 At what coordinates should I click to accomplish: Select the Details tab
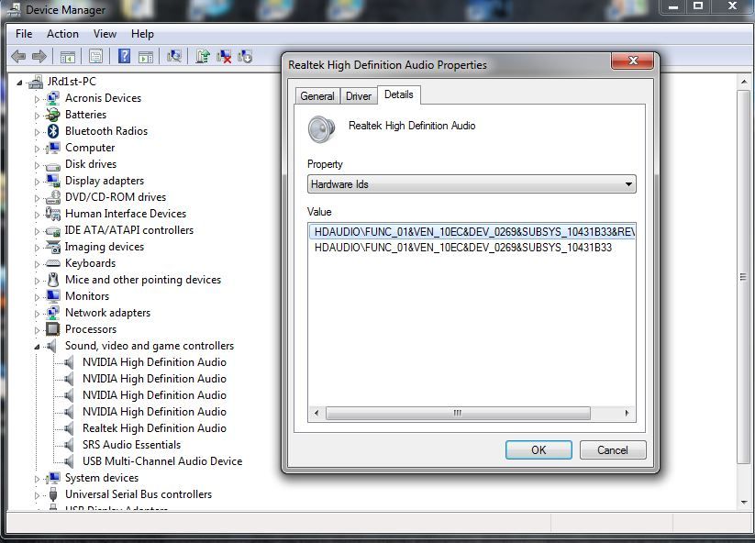coord(399,94)
